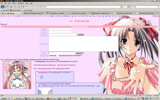Submit the reply form
160x100 pixels.
pyautogui.click(x=80, y=35)
